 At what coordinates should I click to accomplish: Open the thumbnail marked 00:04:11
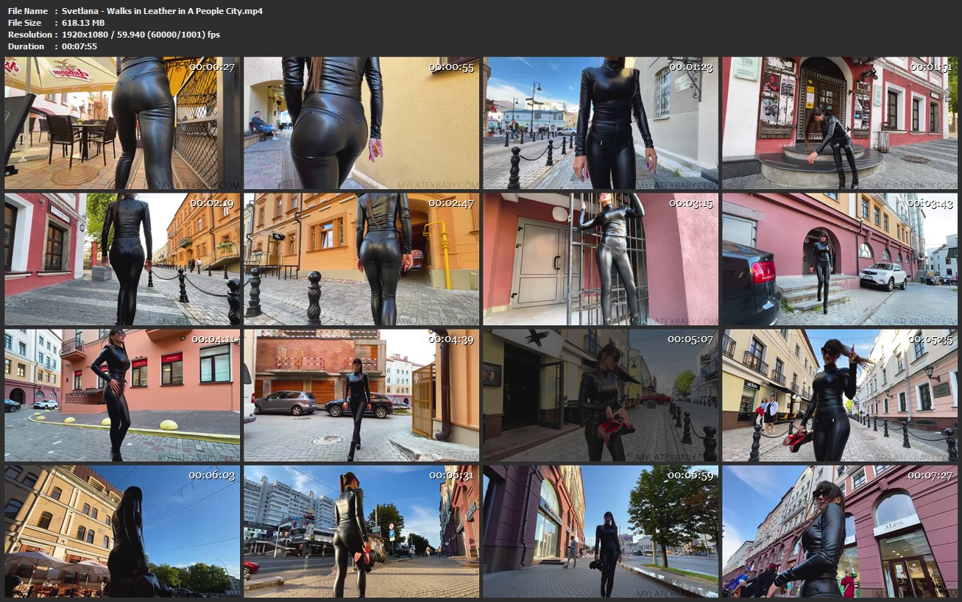point(122,395)
